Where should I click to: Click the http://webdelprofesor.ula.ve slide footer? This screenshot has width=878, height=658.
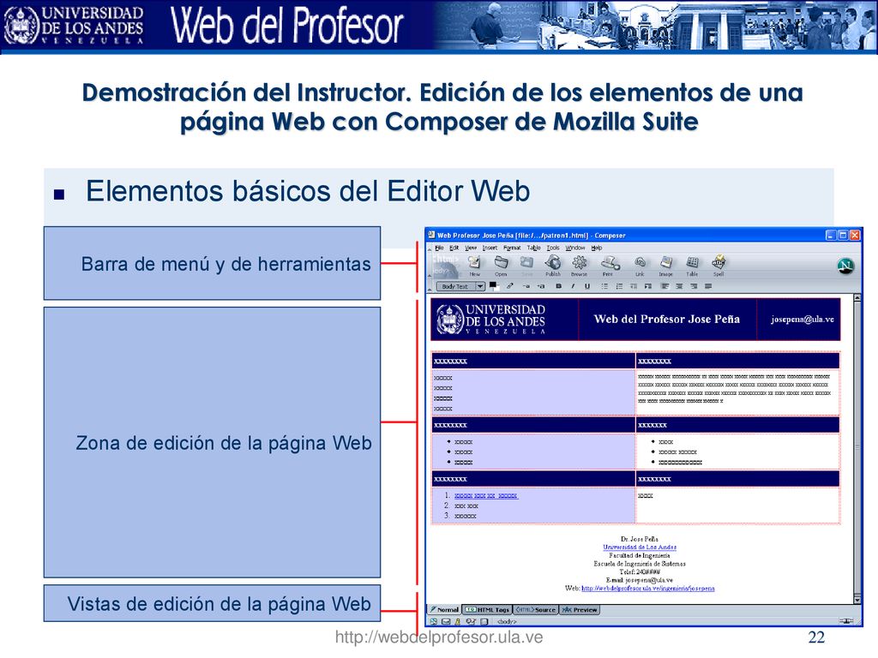(438, 637)
